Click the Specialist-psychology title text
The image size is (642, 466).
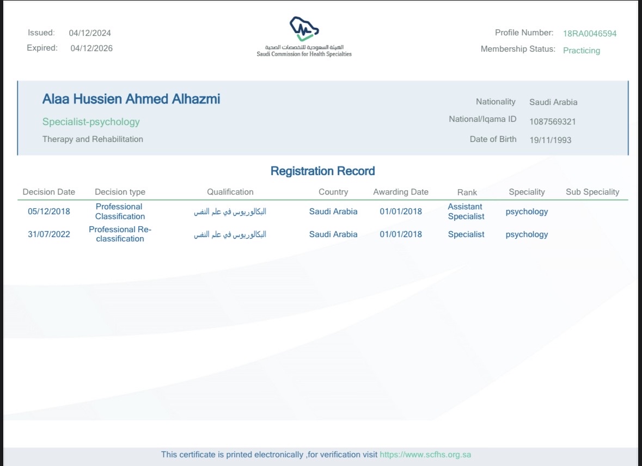[91, 122]
